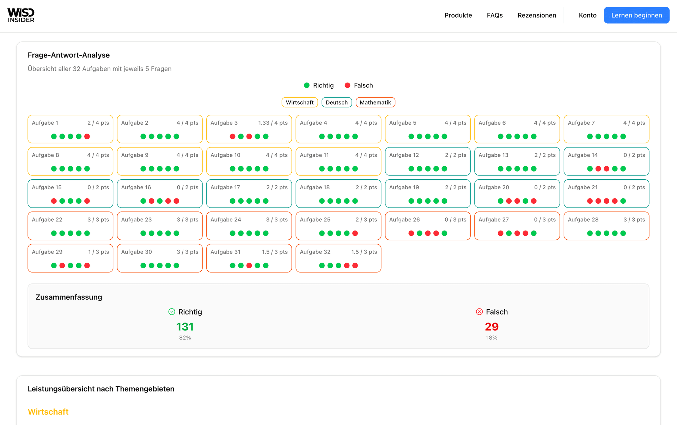Click the green Richtig legend dot
Screen dimensions: 677x425
click(x=307, y=85)
